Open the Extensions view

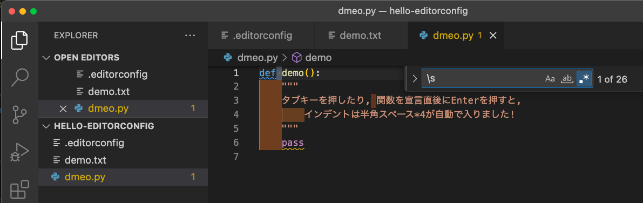[x=19, y=190]
